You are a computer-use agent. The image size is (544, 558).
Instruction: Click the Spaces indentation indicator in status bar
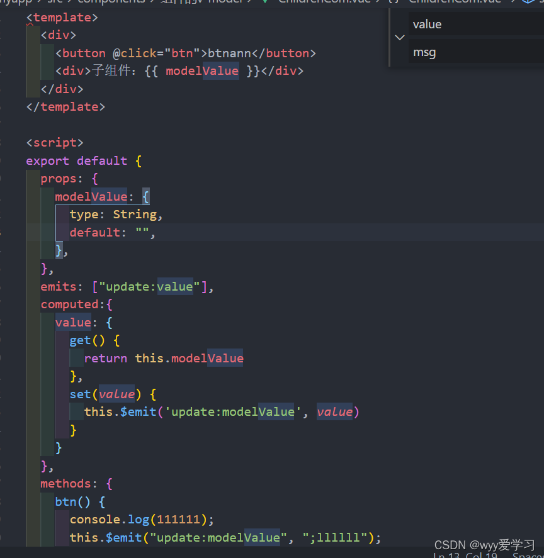pyautogui.click(x=527, y=555)
